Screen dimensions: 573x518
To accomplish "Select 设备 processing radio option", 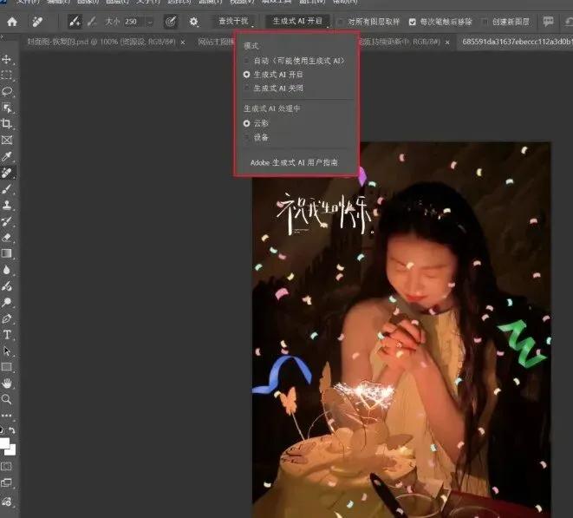I will 247,138.
